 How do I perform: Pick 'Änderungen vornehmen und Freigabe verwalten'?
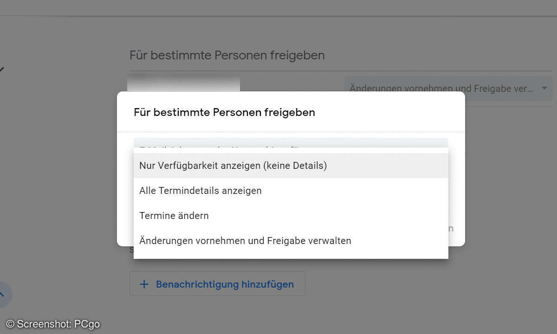pyautogui.click(x=291, y=241)
